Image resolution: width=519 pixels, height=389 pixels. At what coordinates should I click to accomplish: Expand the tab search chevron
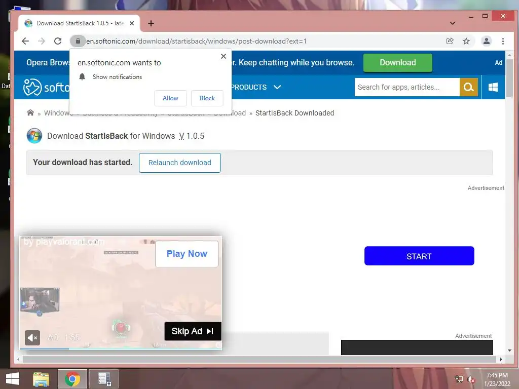[x=453, y=23]
